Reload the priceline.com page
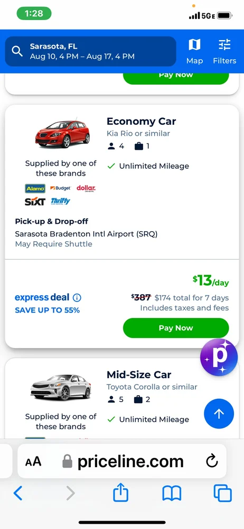Screen dimensions: 244x529 point(212,461)
